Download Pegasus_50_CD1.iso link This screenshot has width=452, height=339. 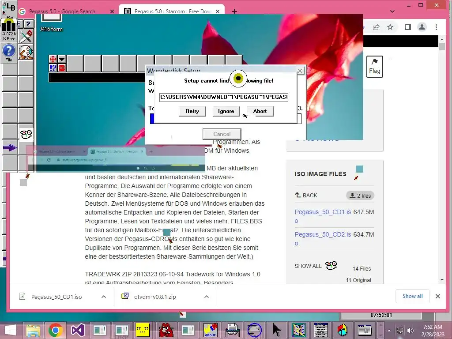click(323, 216)
